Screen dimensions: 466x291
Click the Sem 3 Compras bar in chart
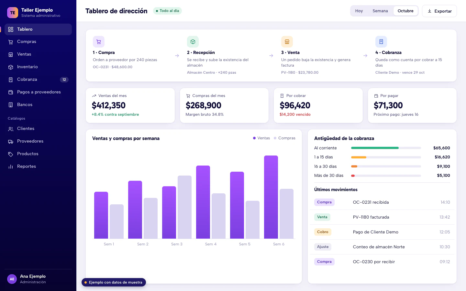(x=184, y=207)
